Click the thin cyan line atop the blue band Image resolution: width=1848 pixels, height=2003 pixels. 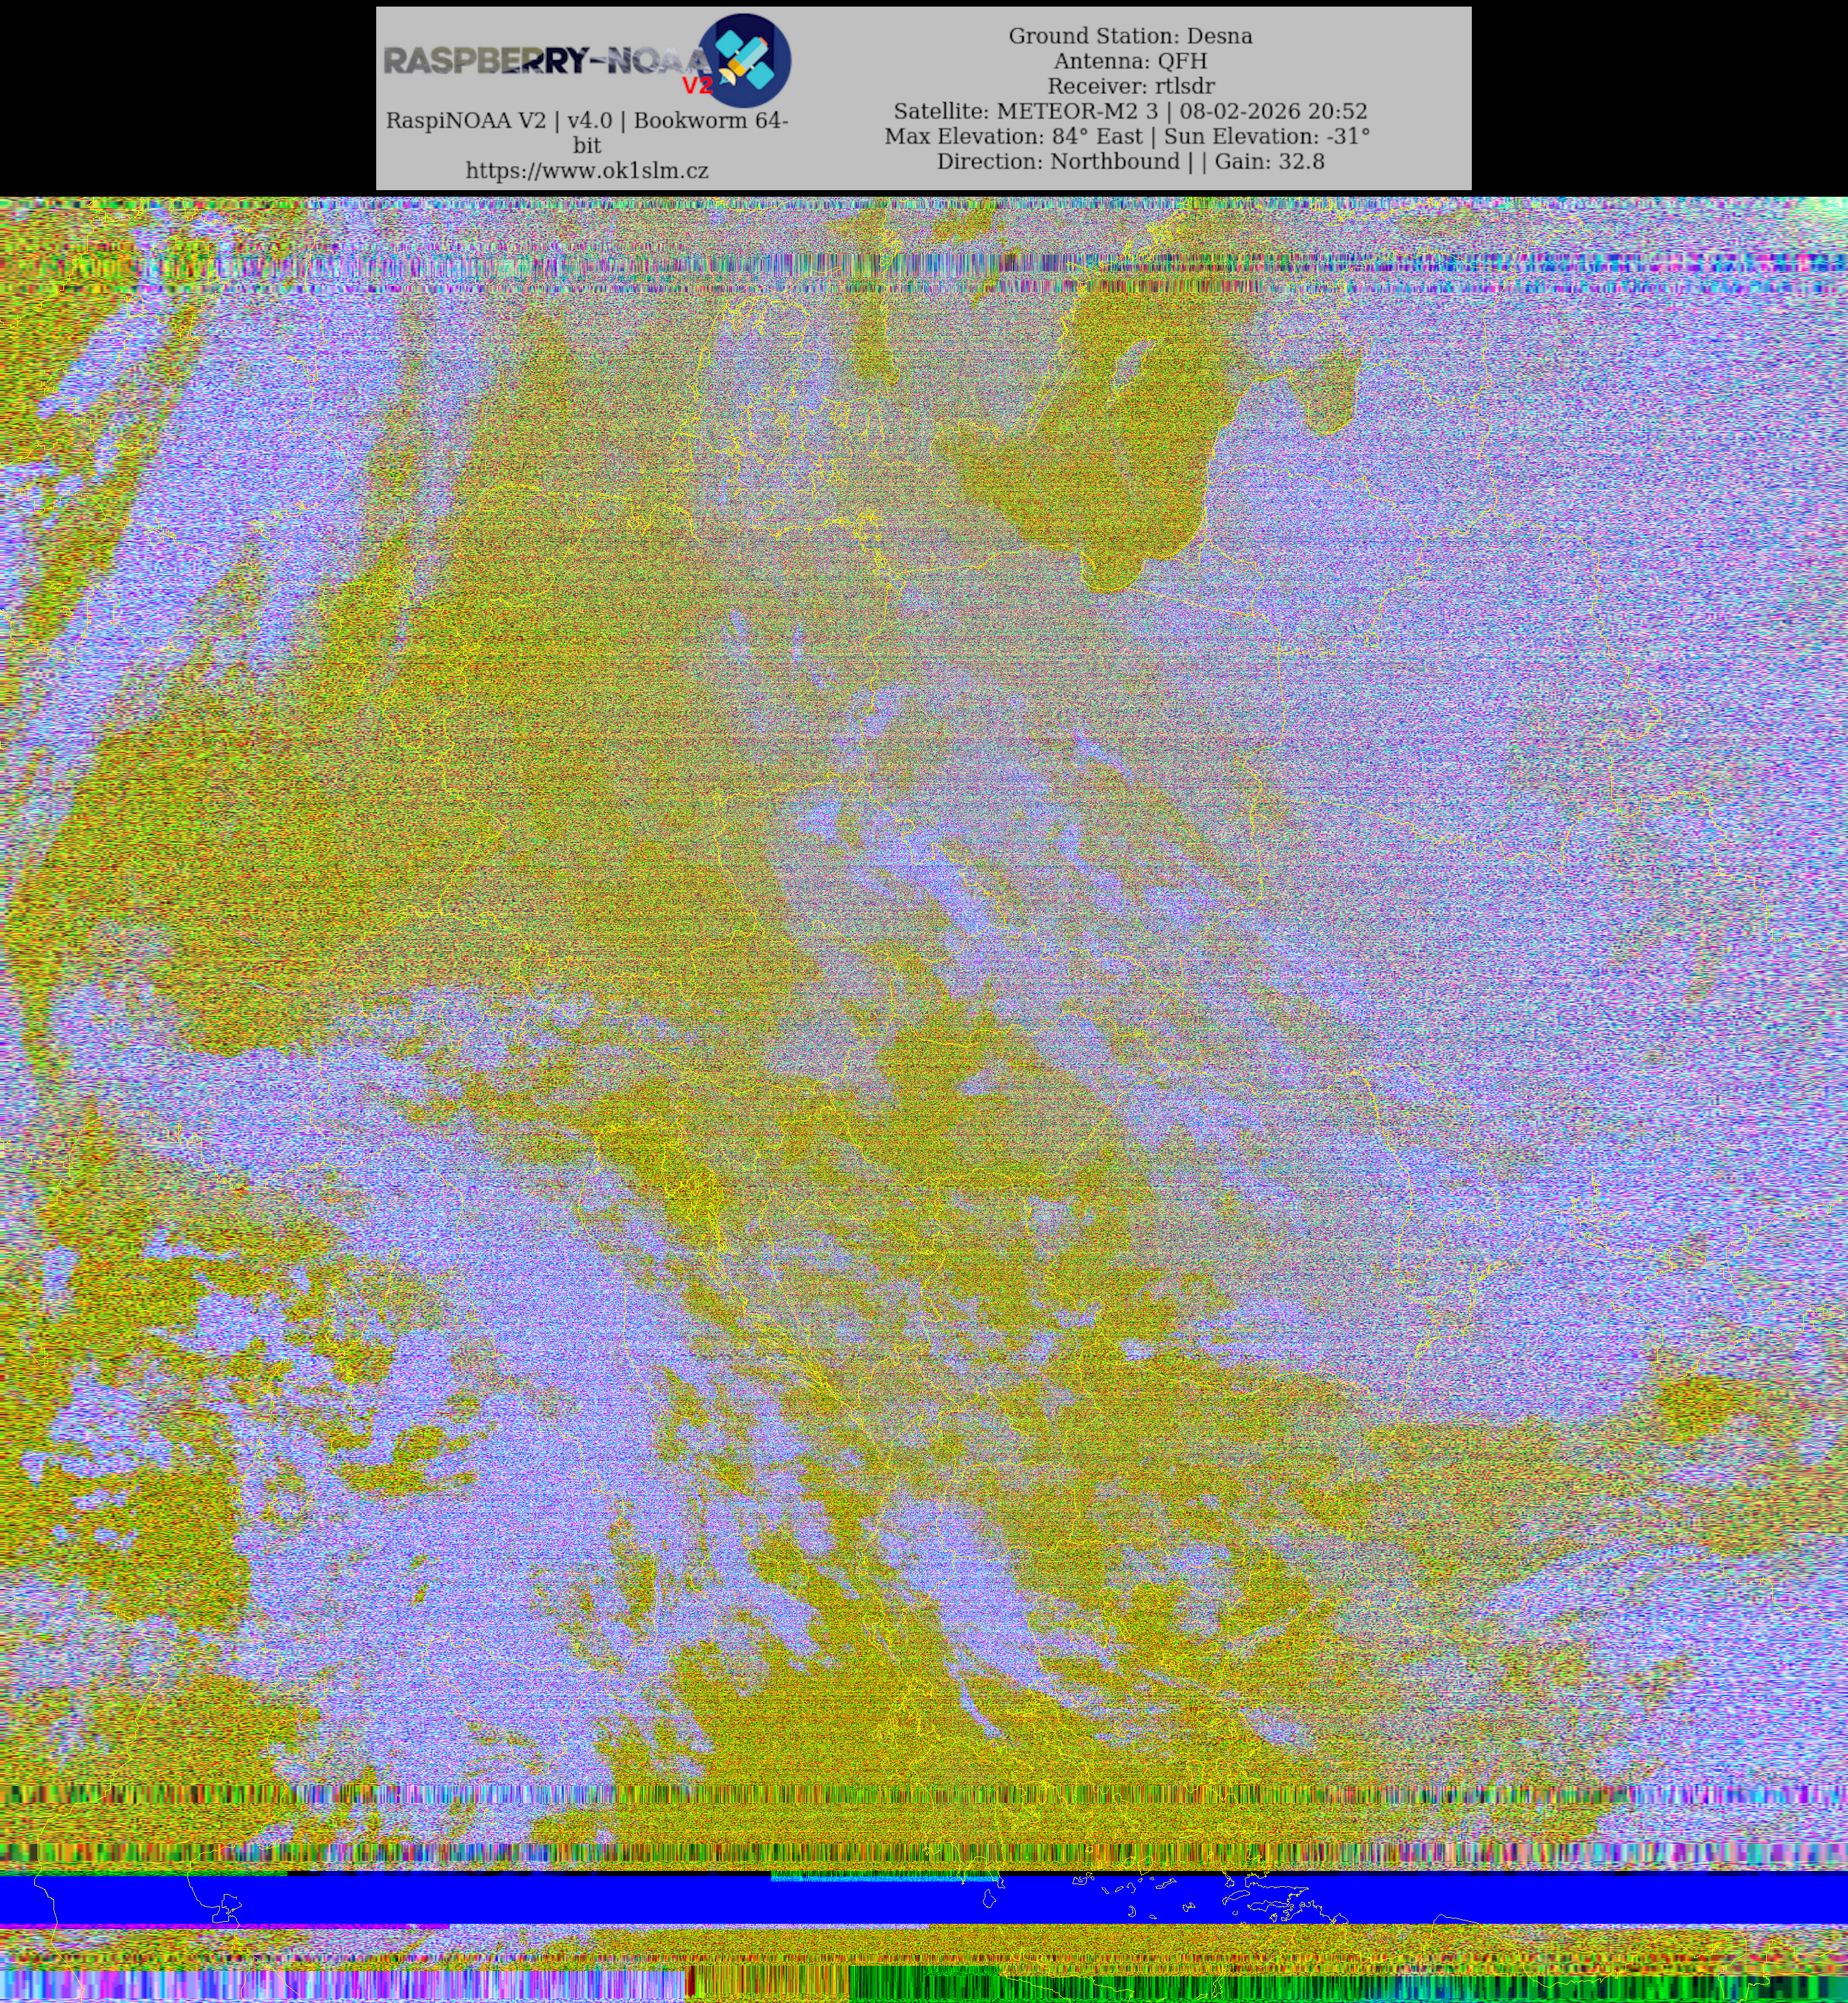[x=870, y=1879]
